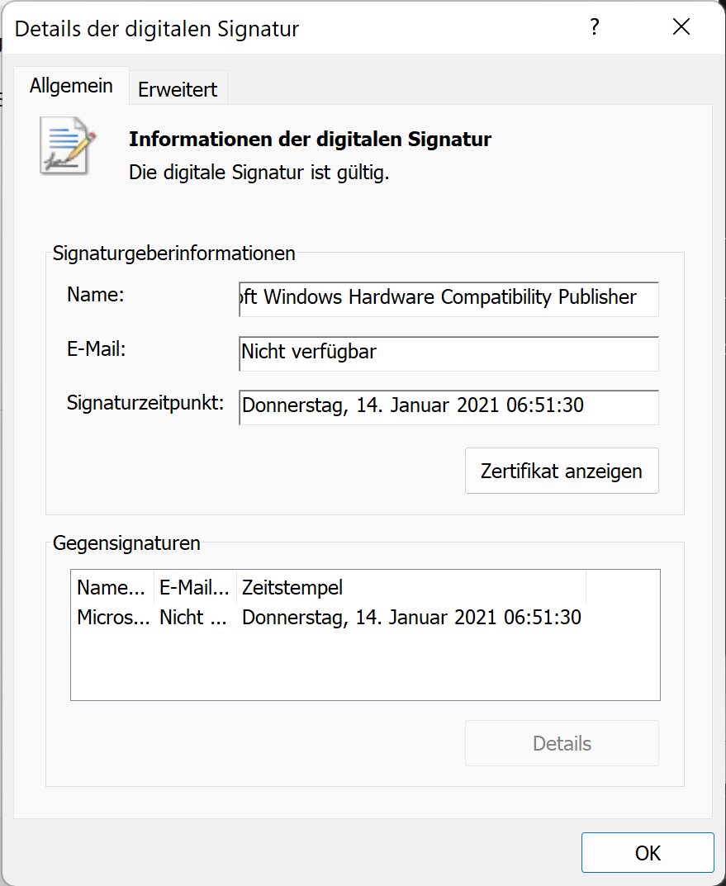
Task: Select the Allgemein tab
Action: coord(71,86)
